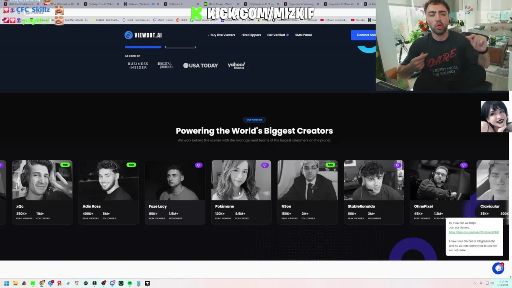Click the Business Insider logo
This screenshot has width=512, height=288.
(138, 66)
